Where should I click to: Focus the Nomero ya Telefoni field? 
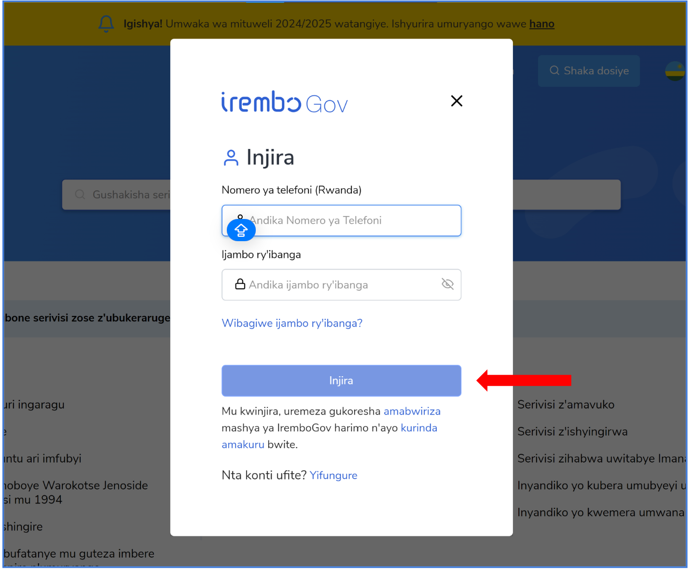coord(341,220)
